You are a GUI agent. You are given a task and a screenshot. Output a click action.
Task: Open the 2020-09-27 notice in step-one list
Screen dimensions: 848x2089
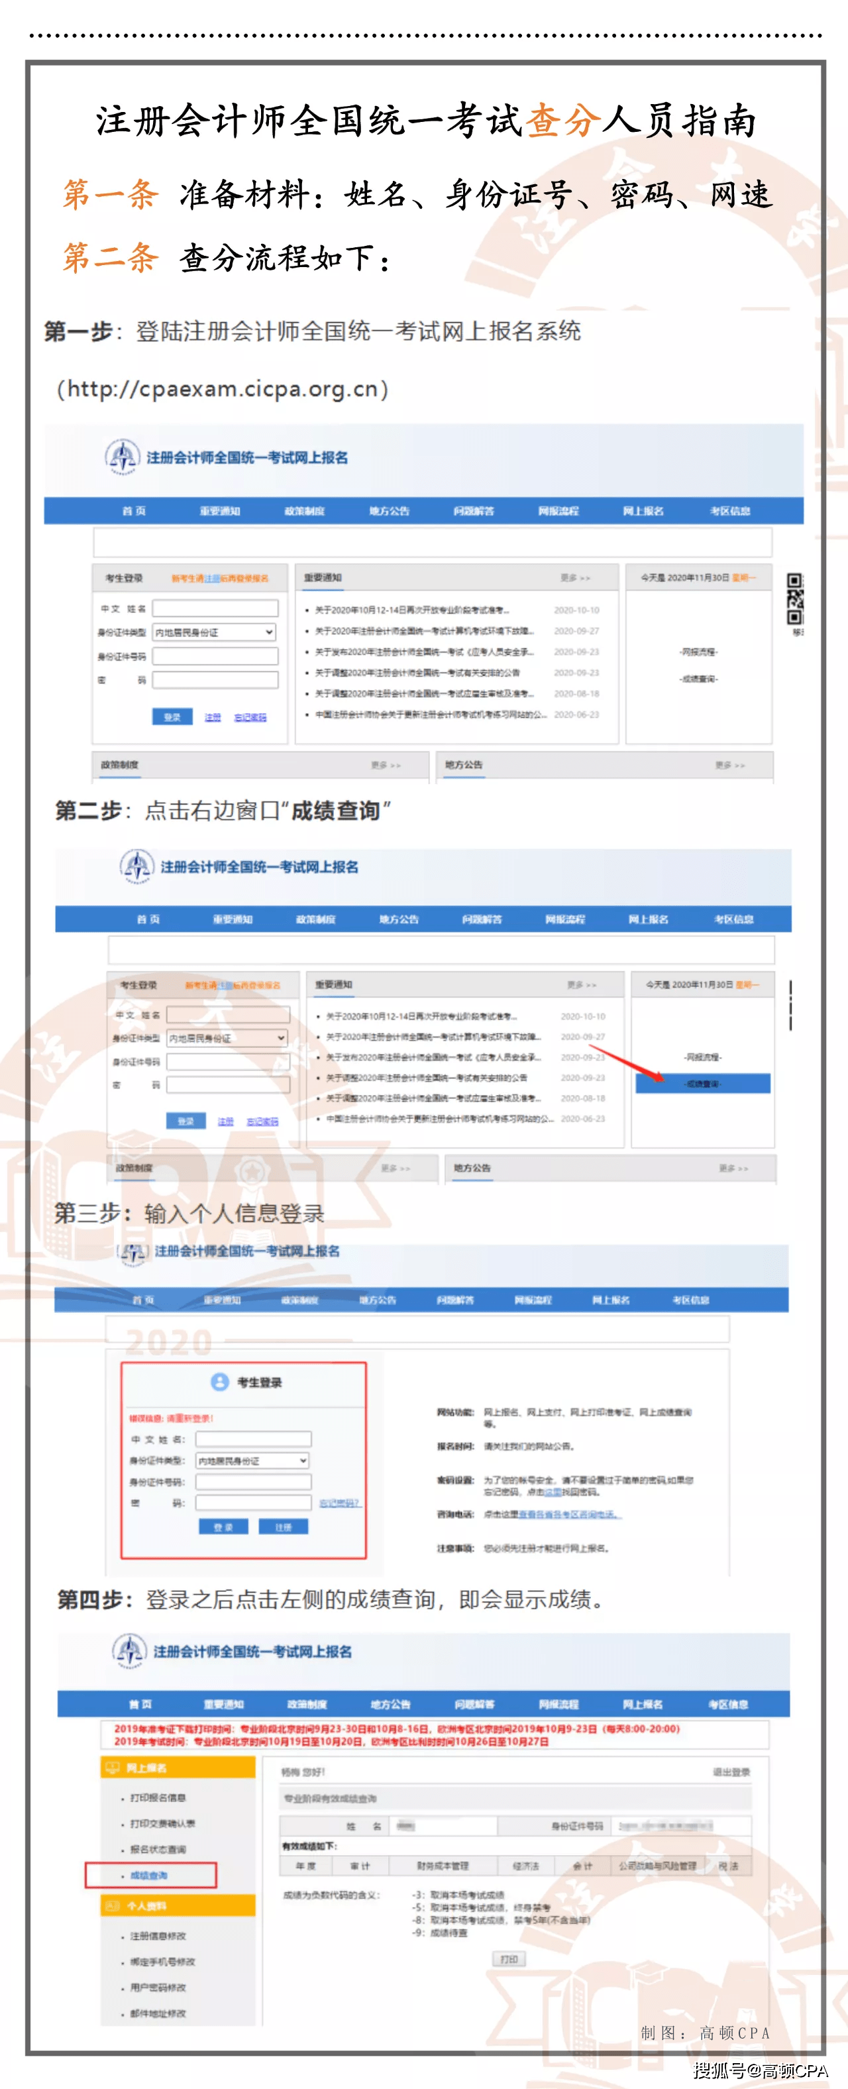tap(425, 630)
